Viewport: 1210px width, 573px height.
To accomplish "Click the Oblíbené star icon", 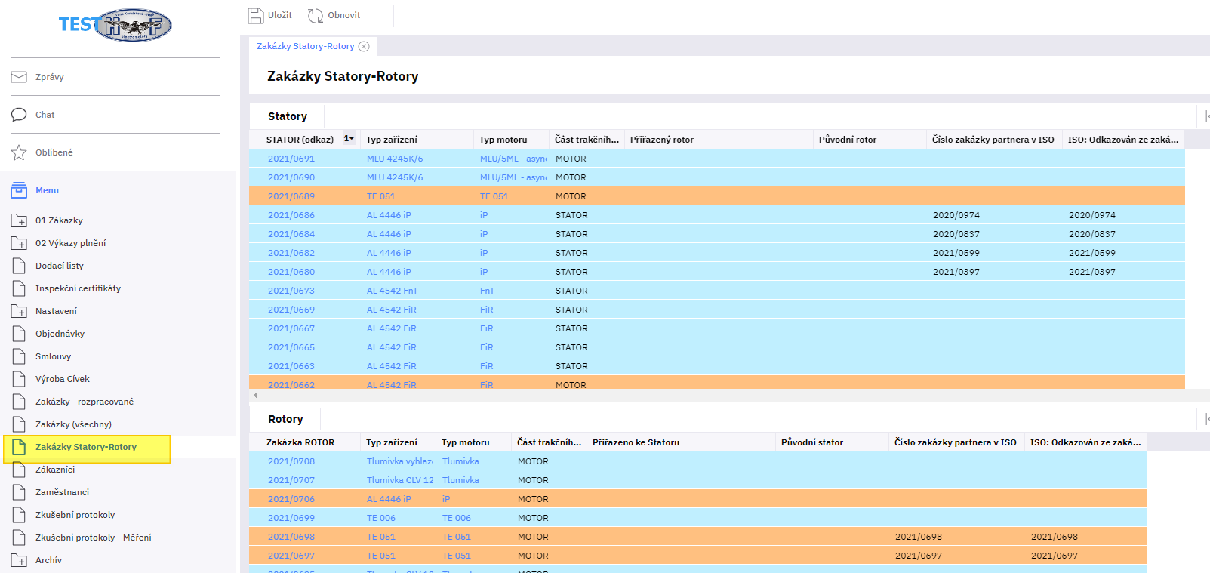I will 19,152.
